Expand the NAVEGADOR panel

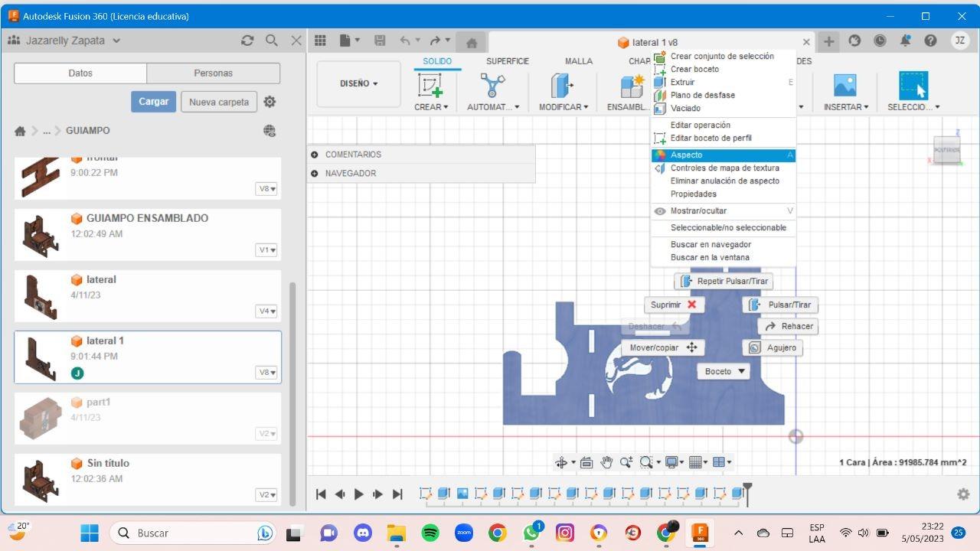315,174
